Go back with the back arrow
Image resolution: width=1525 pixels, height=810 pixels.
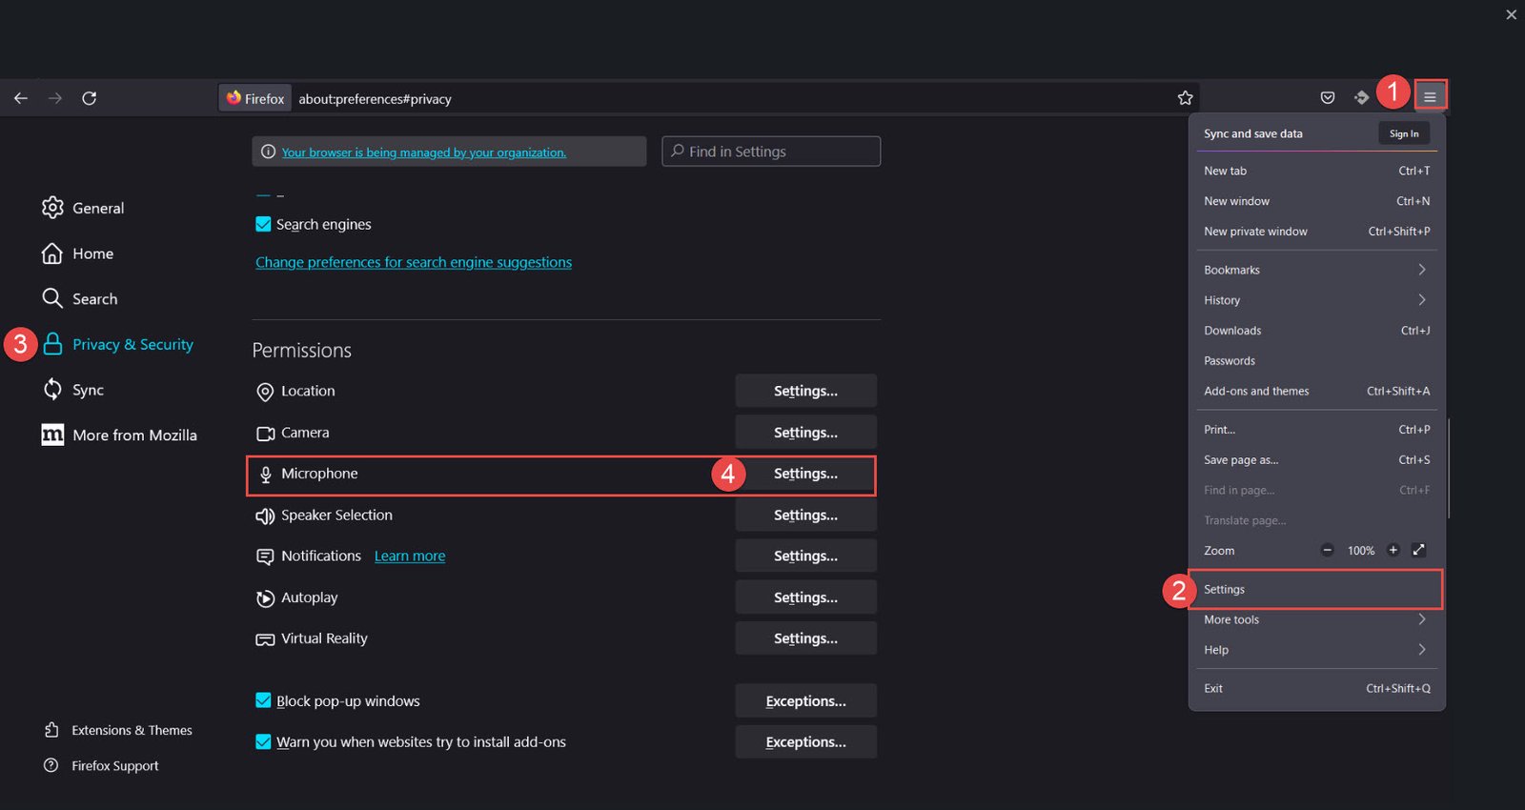pyautogui.click(x=21, y=98)
